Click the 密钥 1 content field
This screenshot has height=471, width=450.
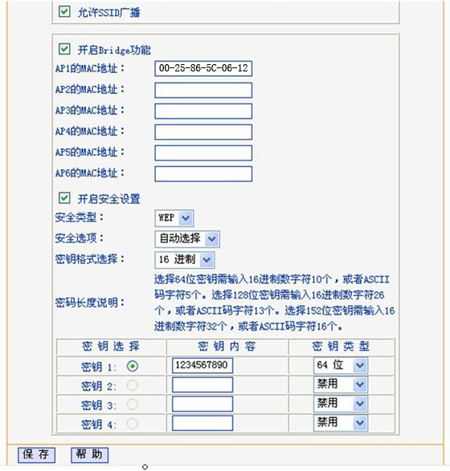(x=202, y=365)
